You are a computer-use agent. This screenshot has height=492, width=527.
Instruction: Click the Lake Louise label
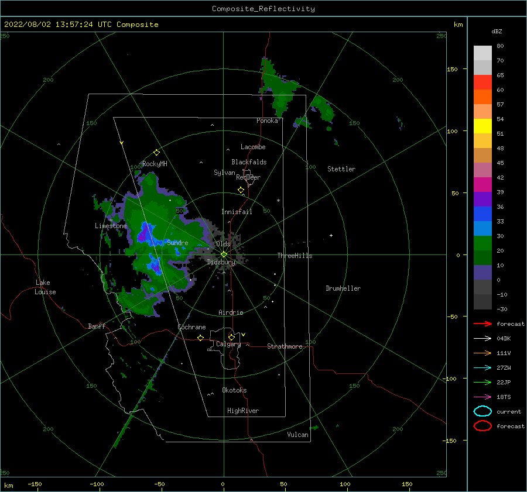(x=45, y=287)
